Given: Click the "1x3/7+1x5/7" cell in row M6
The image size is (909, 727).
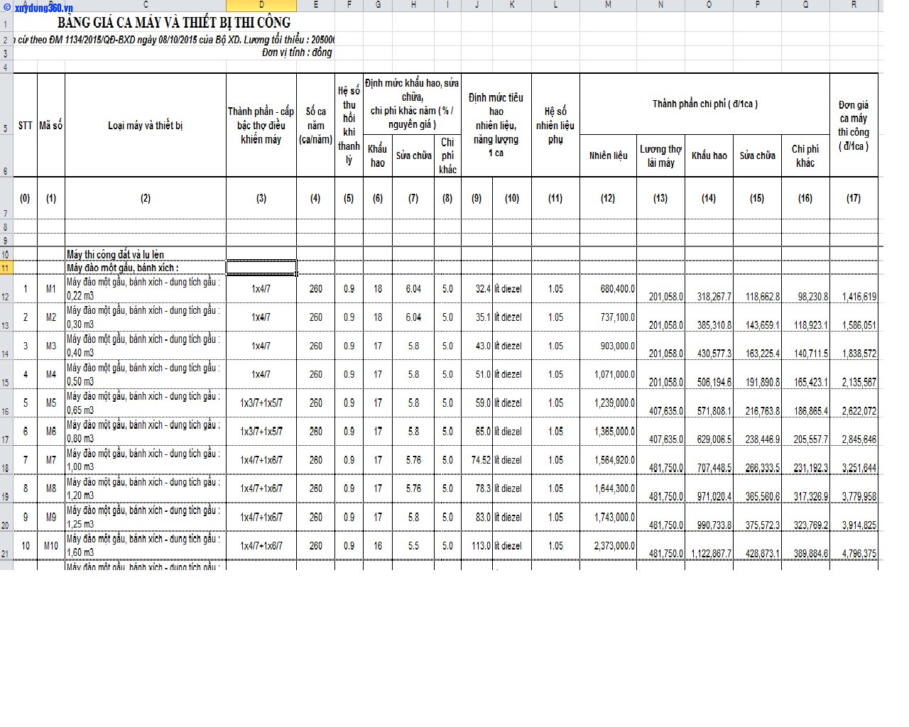Looking at the screenshot, I should (261, 432).
